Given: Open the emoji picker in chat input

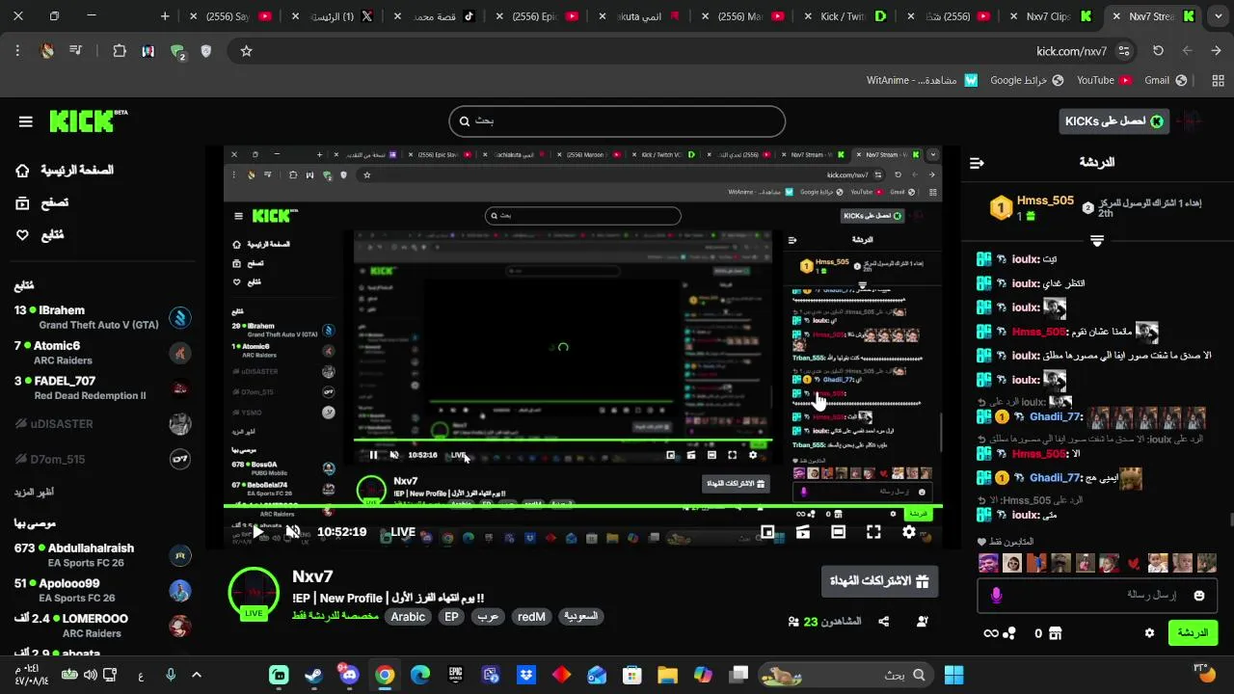Looking at the screenshot, I should tap(1199, 596).
